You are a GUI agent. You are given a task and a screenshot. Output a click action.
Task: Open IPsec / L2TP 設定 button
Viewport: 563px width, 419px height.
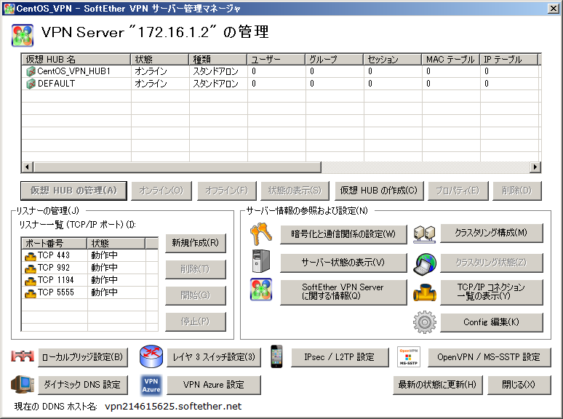point(340,357)
